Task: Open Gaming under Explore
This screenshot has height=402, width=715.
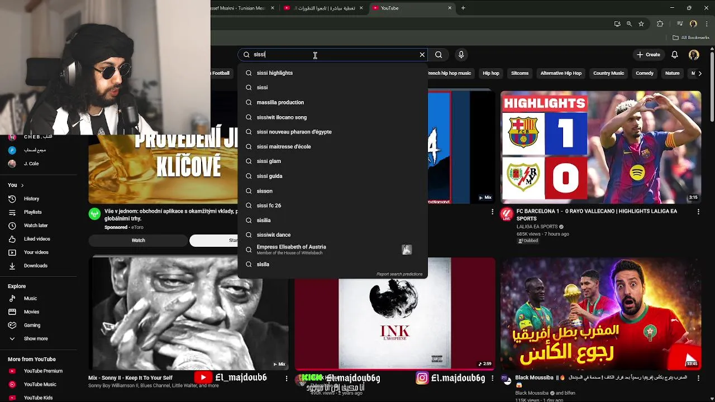Action: point(38,326)
